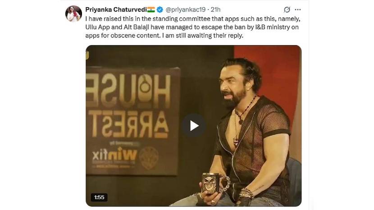Click the 1:55 video duration badge
Image resolution: width=374 pixels, height=210 pixels.
click(x=99, y=197)
